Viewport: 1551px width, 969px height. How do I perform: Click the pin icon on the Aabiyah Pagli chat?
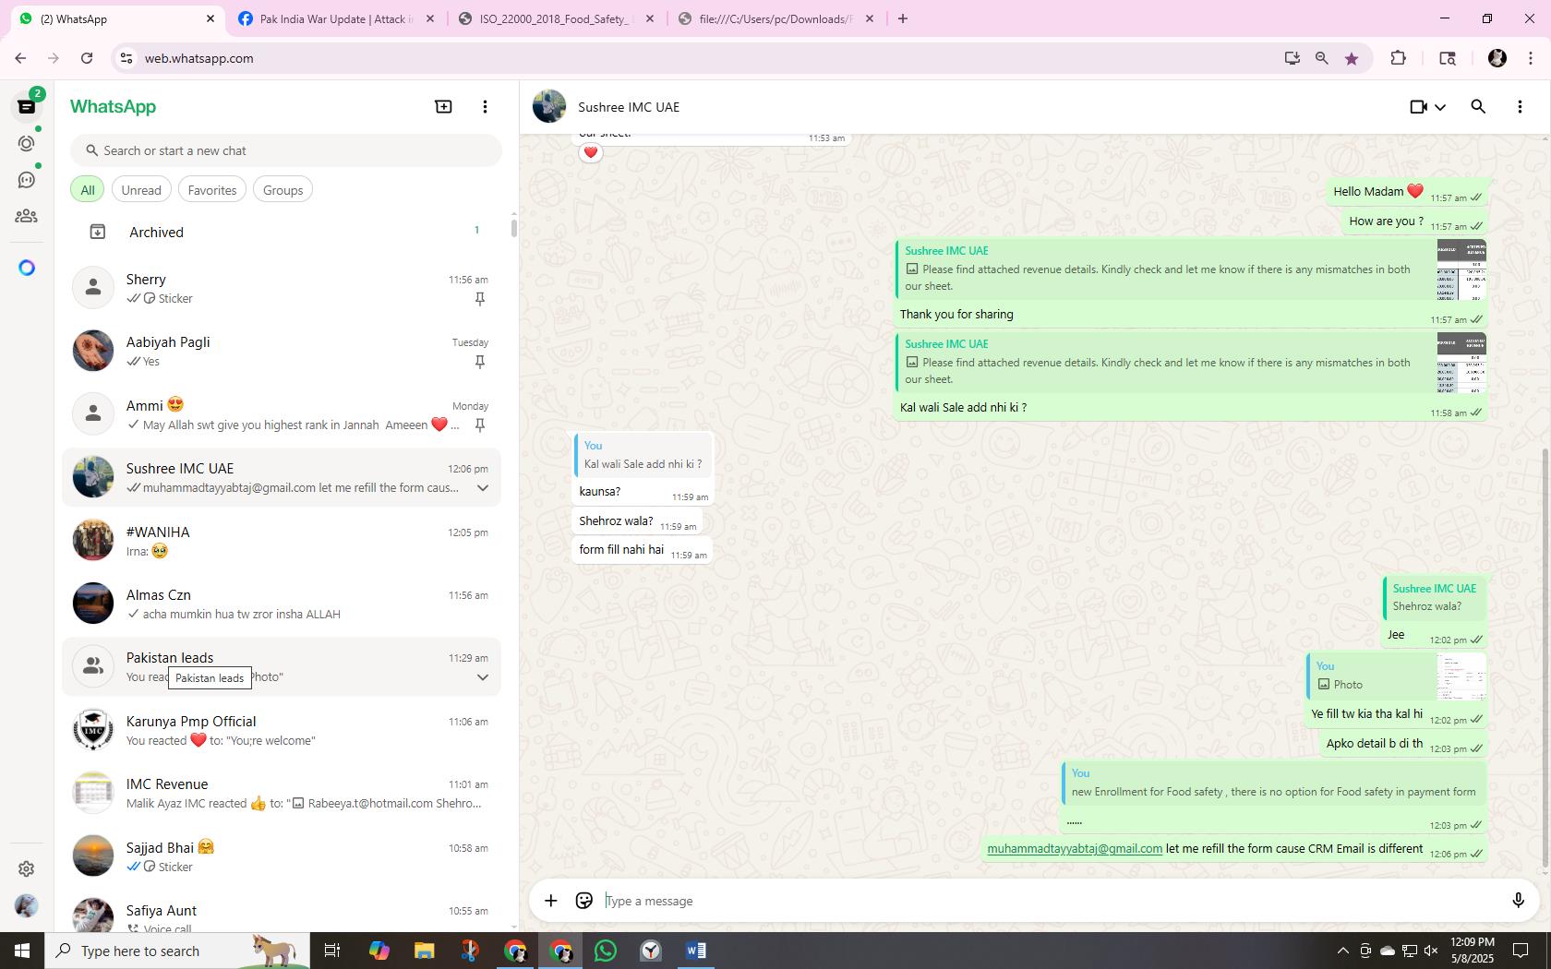480,362
